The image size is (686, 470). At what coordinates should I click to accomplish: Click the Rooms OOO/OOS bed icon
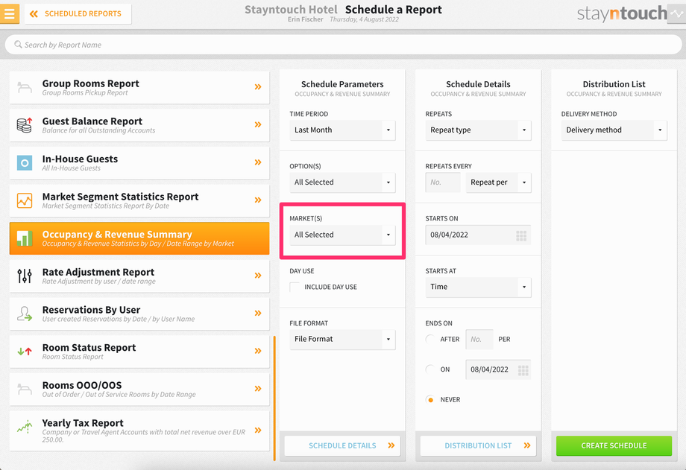tap(25, 389)
